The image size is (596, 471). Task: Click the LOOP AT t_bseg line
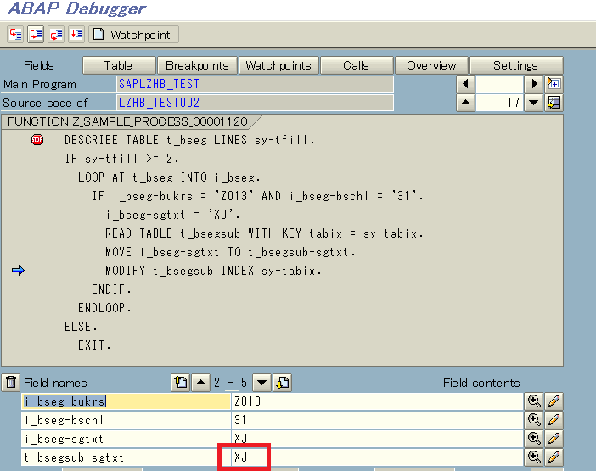click(169, 177)
